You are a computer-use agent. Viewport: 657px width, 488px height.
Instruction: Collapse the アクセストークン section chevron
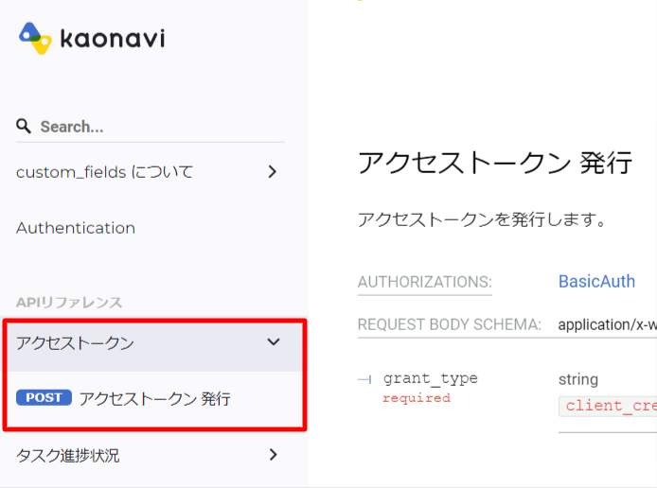(274, 342)
